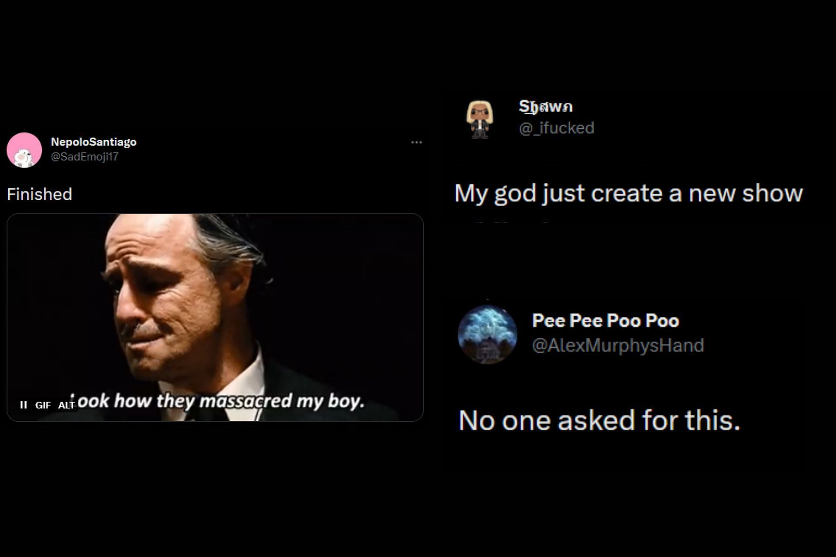Visit the @_ifucked handle
This screenshot has height=557, width=836.
coord(556,128)
